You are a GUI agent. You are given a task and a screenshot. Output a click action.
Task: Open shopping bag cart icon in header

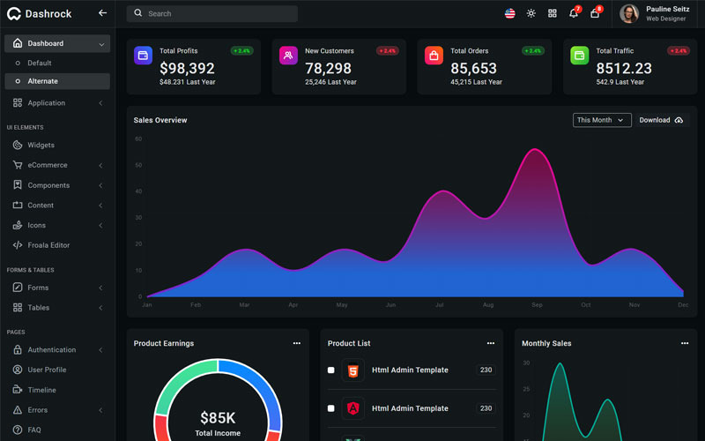click(595, 13)
